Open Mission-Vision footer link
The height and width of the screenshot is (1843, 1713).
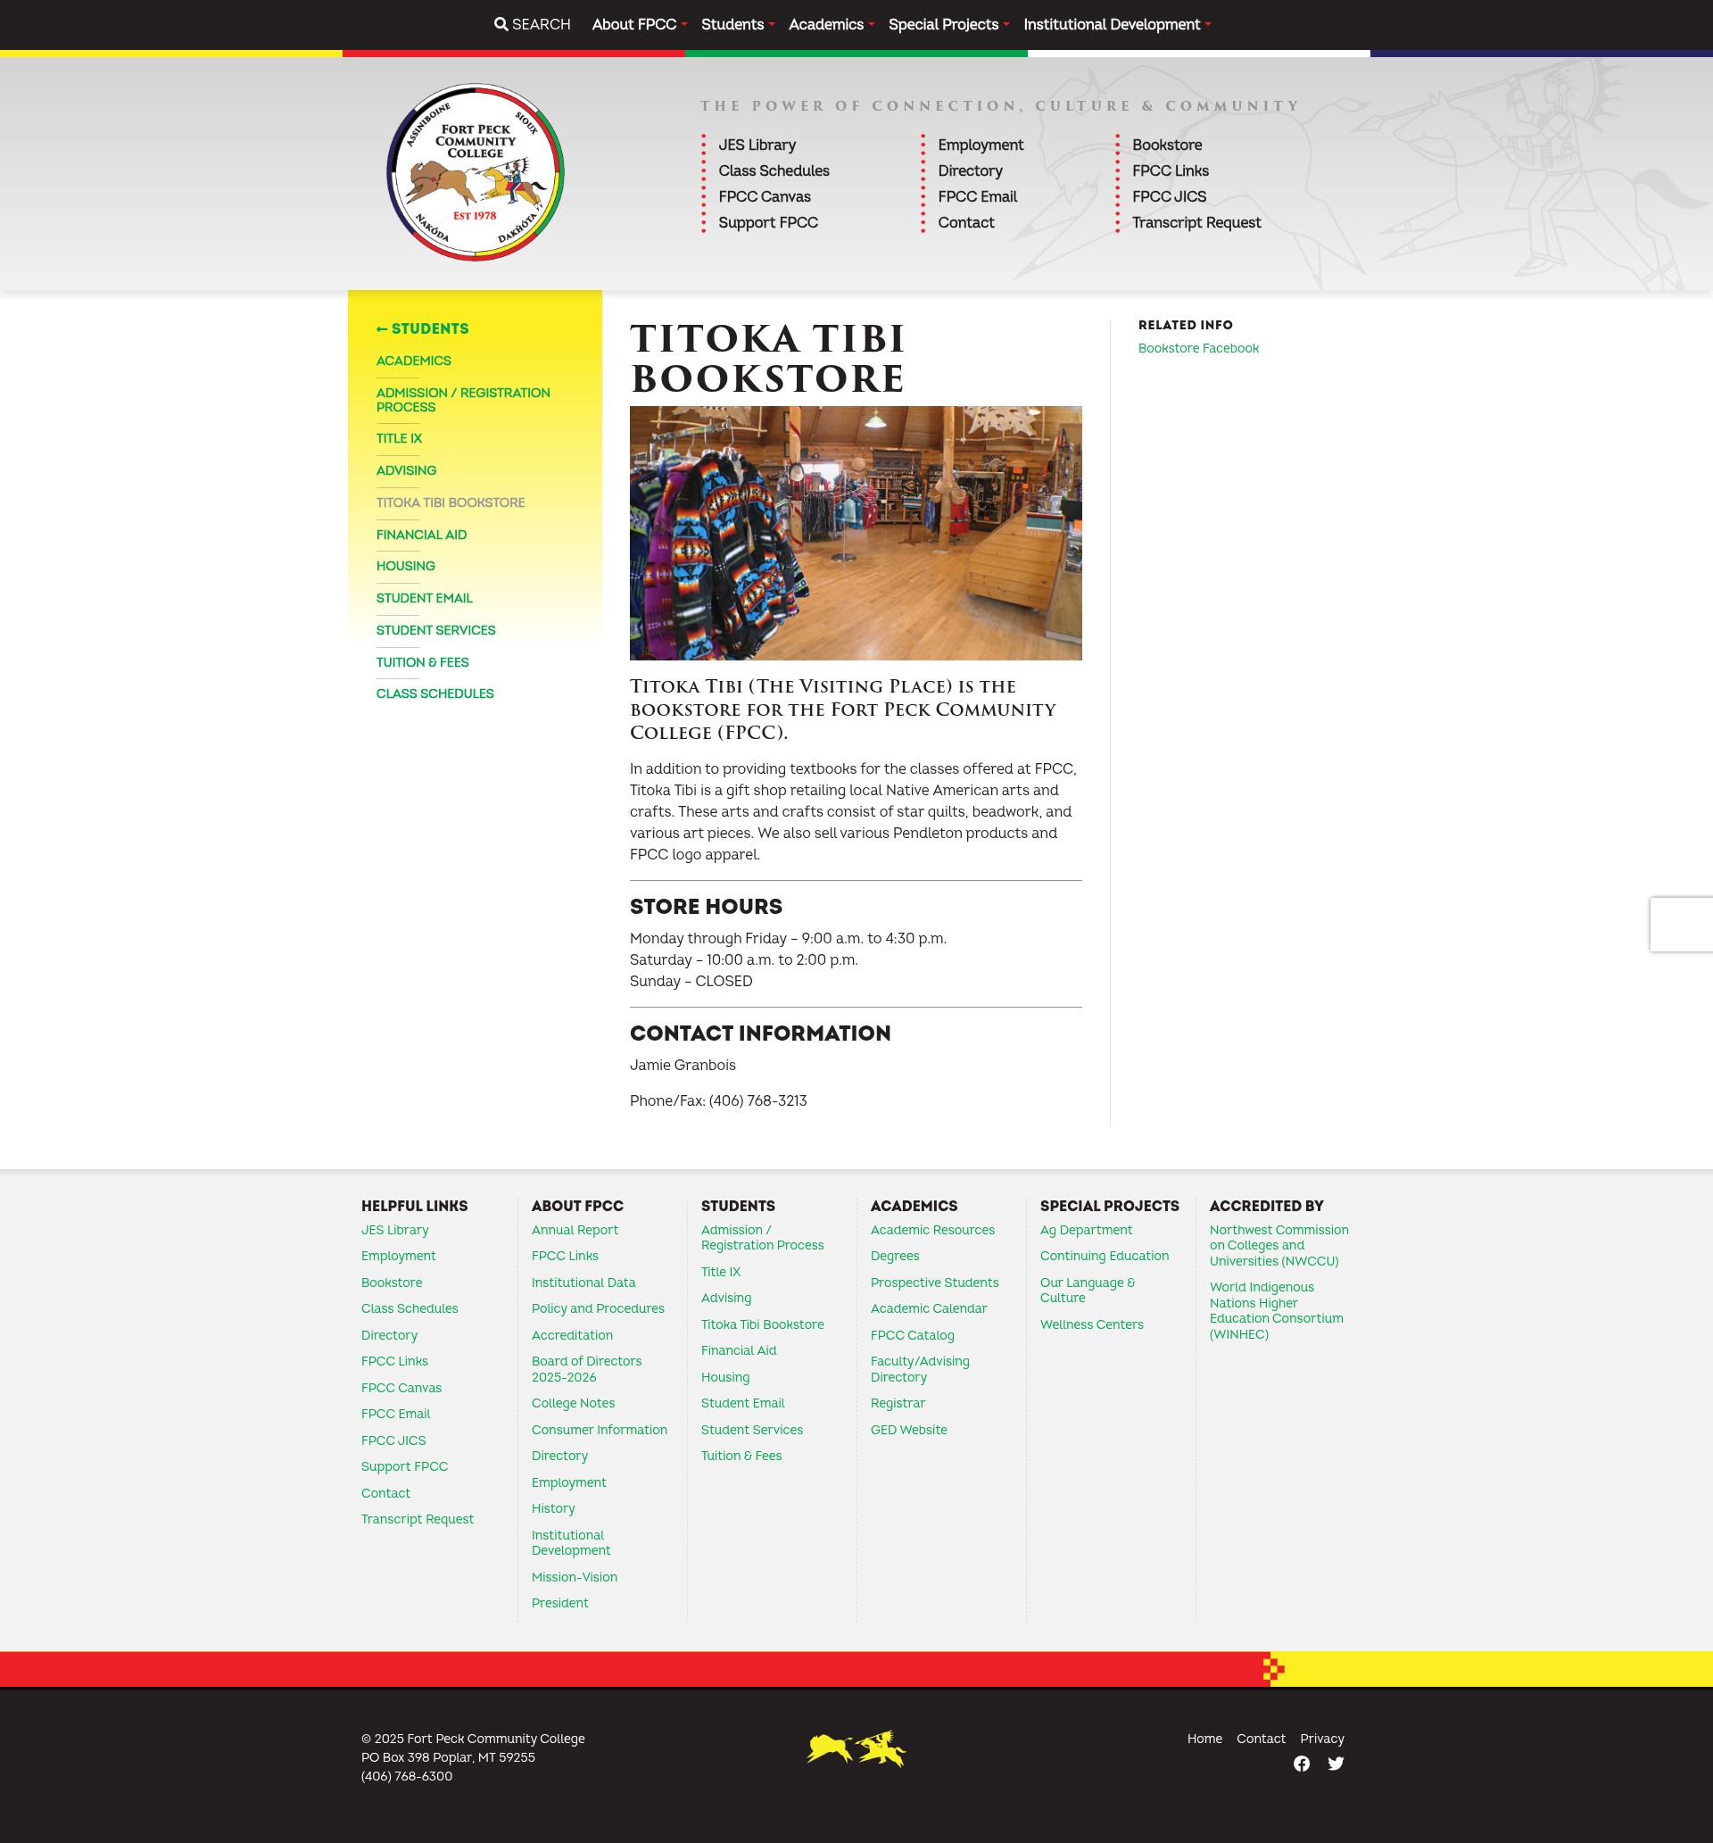(574, 1578)
